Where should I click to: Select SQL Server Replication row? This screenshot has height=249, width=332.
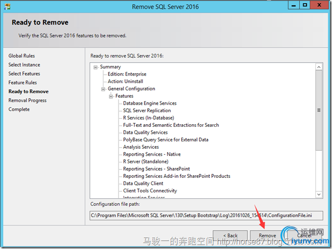tap(146, 111)
